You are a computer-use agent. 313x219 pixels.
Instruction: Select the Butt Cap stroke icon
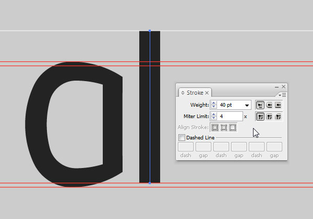click(260, 105)
